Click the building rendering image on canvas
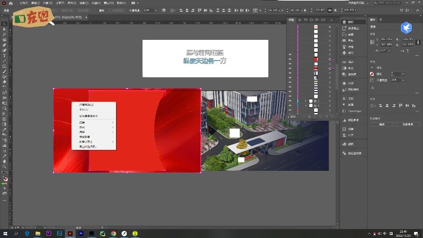 (x=265, y=131)
